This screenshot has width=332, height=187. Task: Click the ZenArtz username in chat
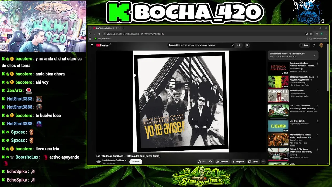click(x=15, y=90)
